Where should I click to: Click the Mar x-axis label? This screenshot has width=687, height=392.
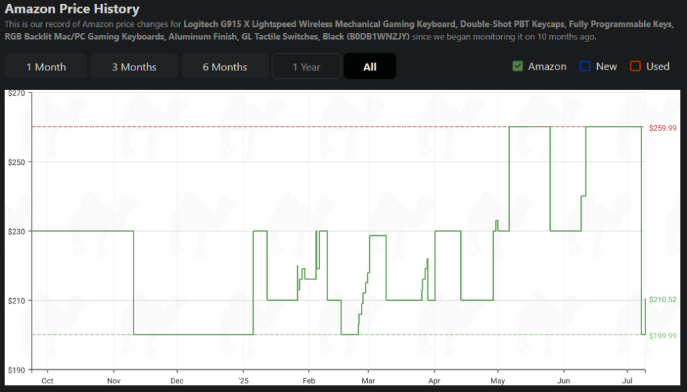coord(368,381)
